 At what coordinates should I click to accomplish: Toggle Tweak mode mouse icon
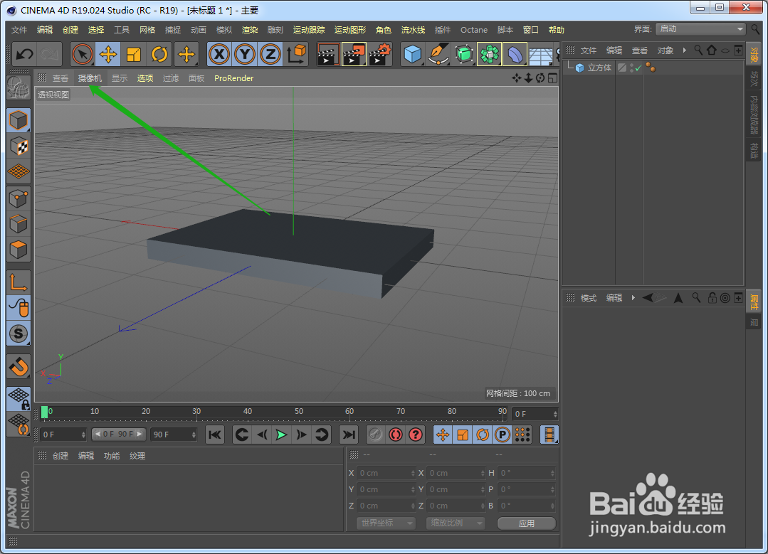tap(19, 308)
